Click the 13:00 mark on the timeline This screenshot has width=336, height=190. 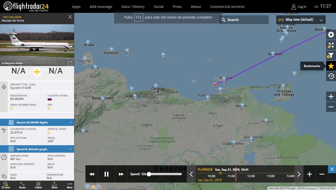click(x=271, y=176)
